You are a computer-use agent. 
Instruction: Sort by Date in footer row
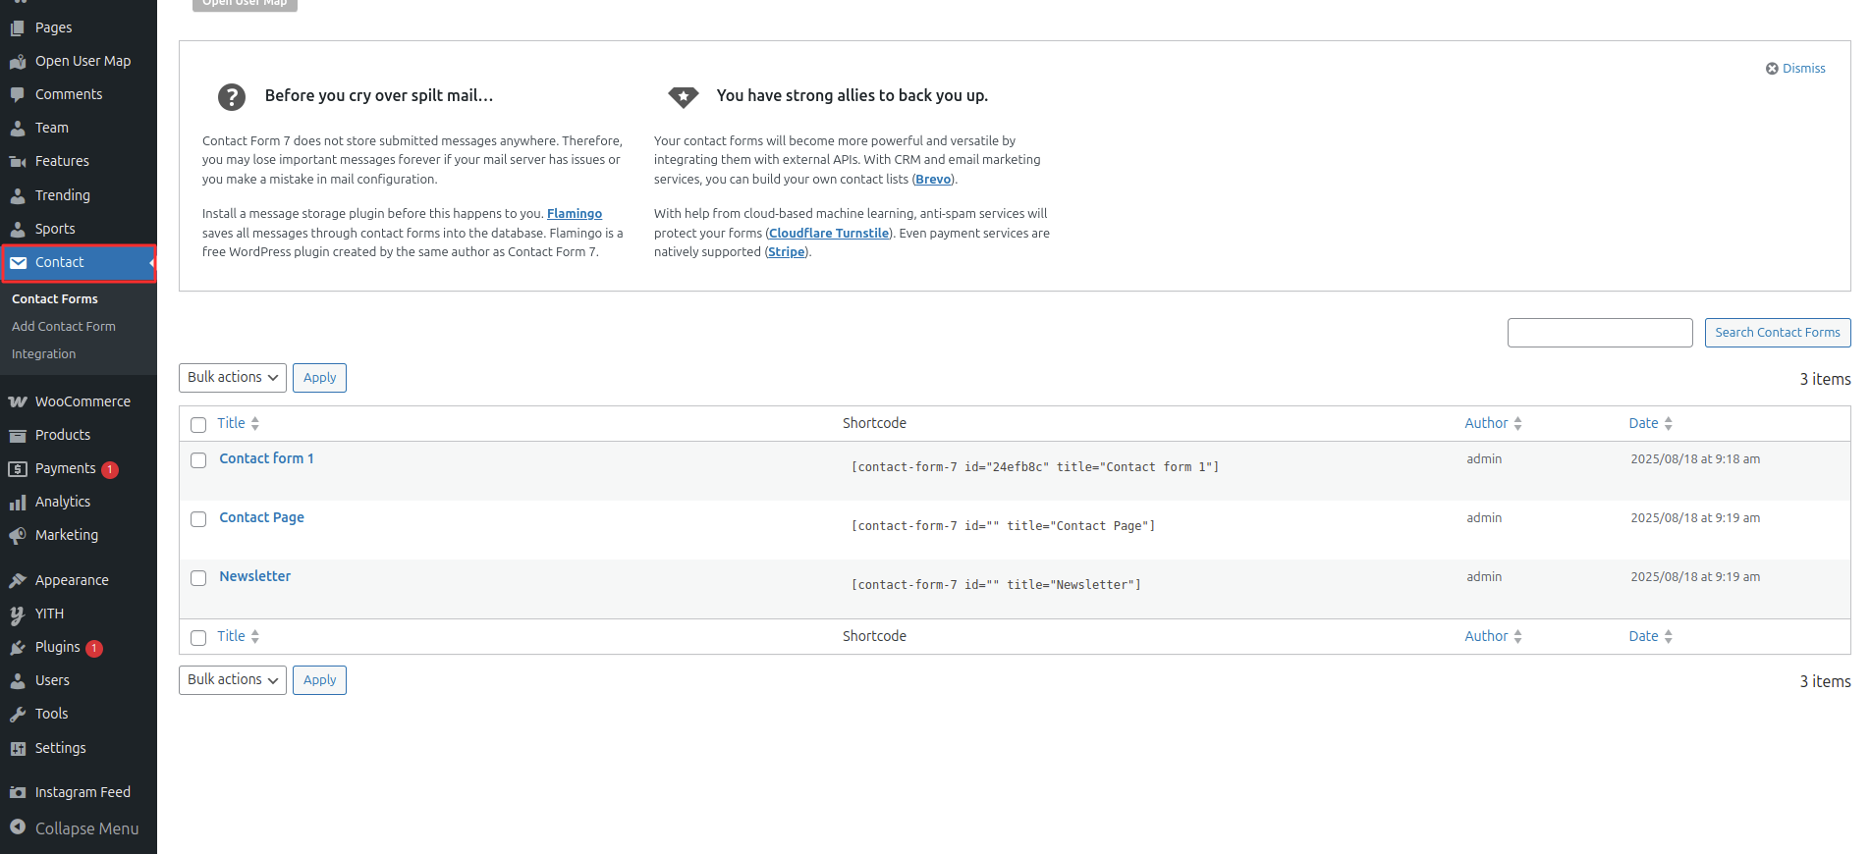click(1650, 636)
